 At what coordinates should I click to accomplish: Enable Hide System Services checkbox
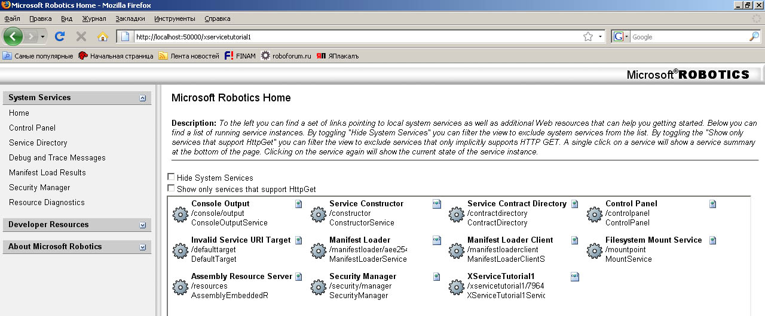tap(172, 177)
